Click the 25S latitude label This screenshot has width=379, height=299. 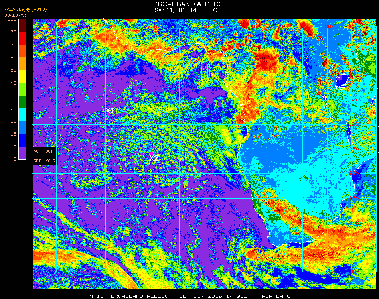[x=354, y=198]
